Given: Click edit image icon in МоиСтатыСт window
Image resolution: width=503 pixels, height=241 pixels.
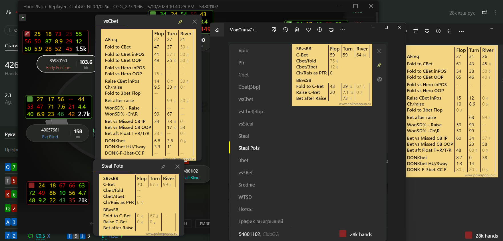Looking at the screenshot, I should click(x=274, y=30).
